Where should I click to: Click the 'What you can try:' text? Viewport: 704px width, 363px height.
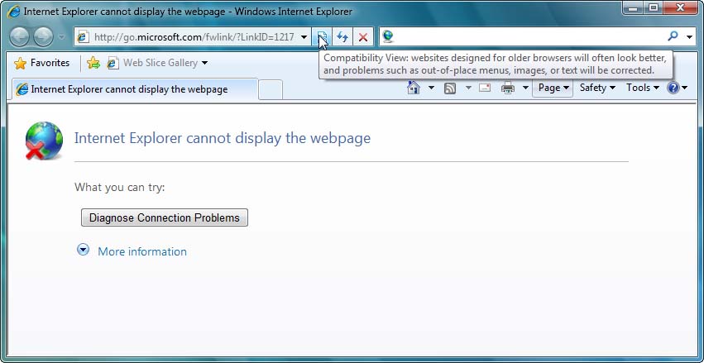(x=119, y=187)
